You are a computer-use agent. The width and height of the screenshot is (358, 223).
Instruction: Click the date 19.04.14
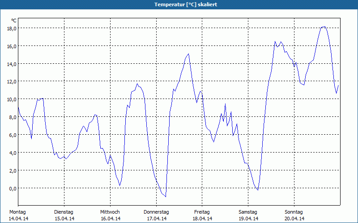[248, 219]
